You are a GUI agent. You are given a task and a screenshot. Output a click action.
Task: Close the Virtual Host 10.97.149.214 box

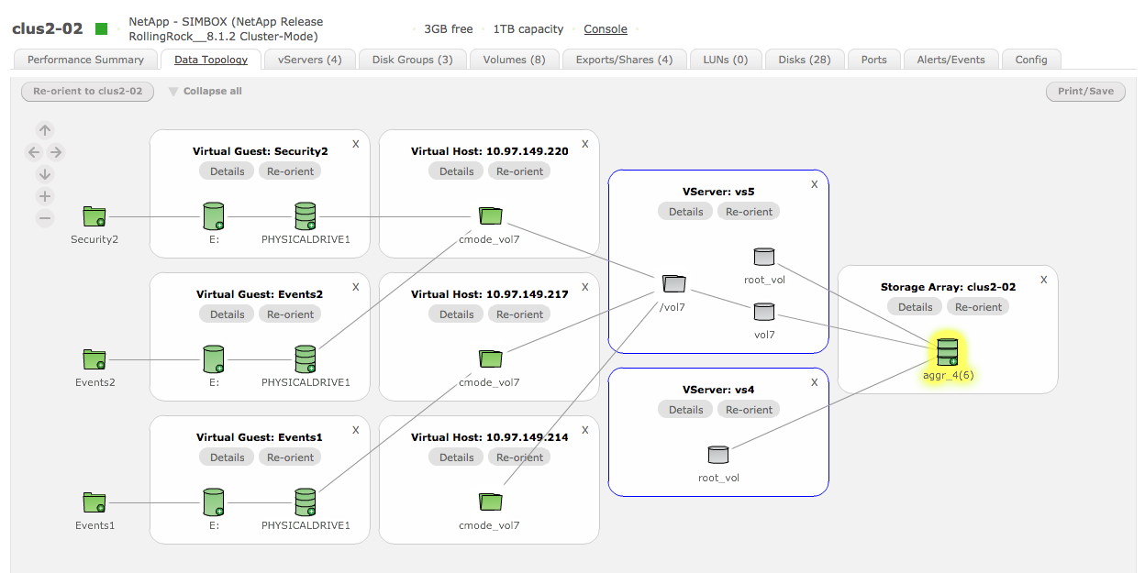pyautogui.click(x=585, y=430)
